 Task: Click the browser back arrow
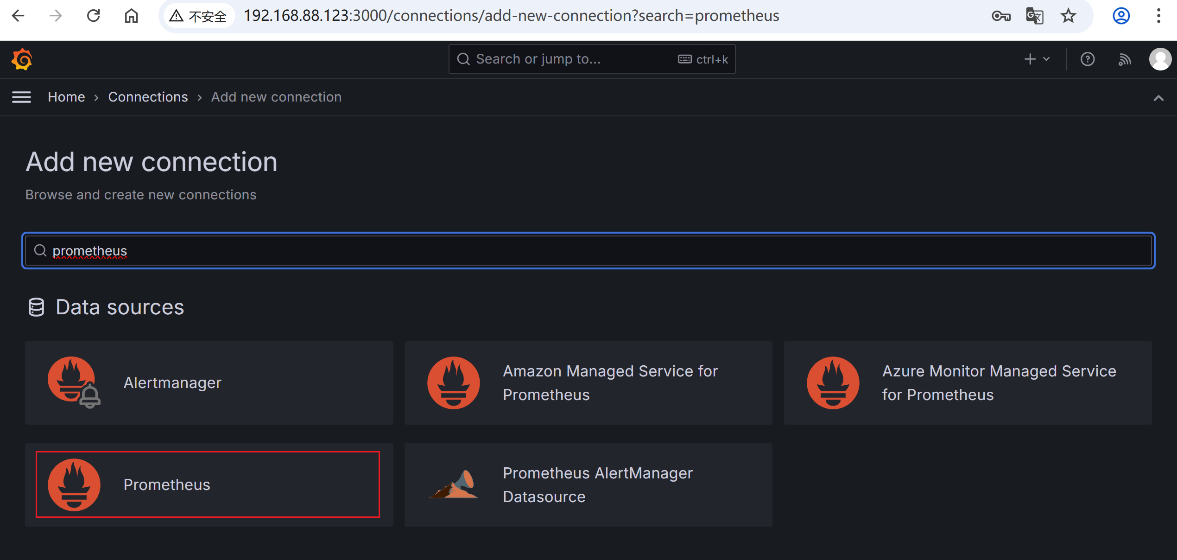[18, 16]
